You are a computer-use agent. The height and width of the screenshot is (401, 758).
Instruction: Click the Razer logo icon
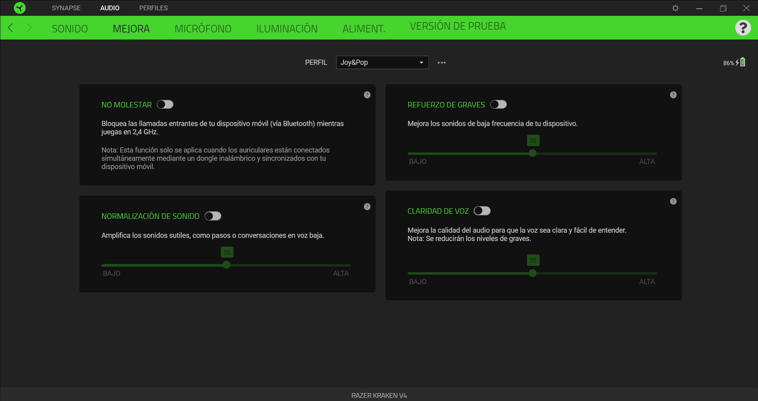(x=19, y=8)
